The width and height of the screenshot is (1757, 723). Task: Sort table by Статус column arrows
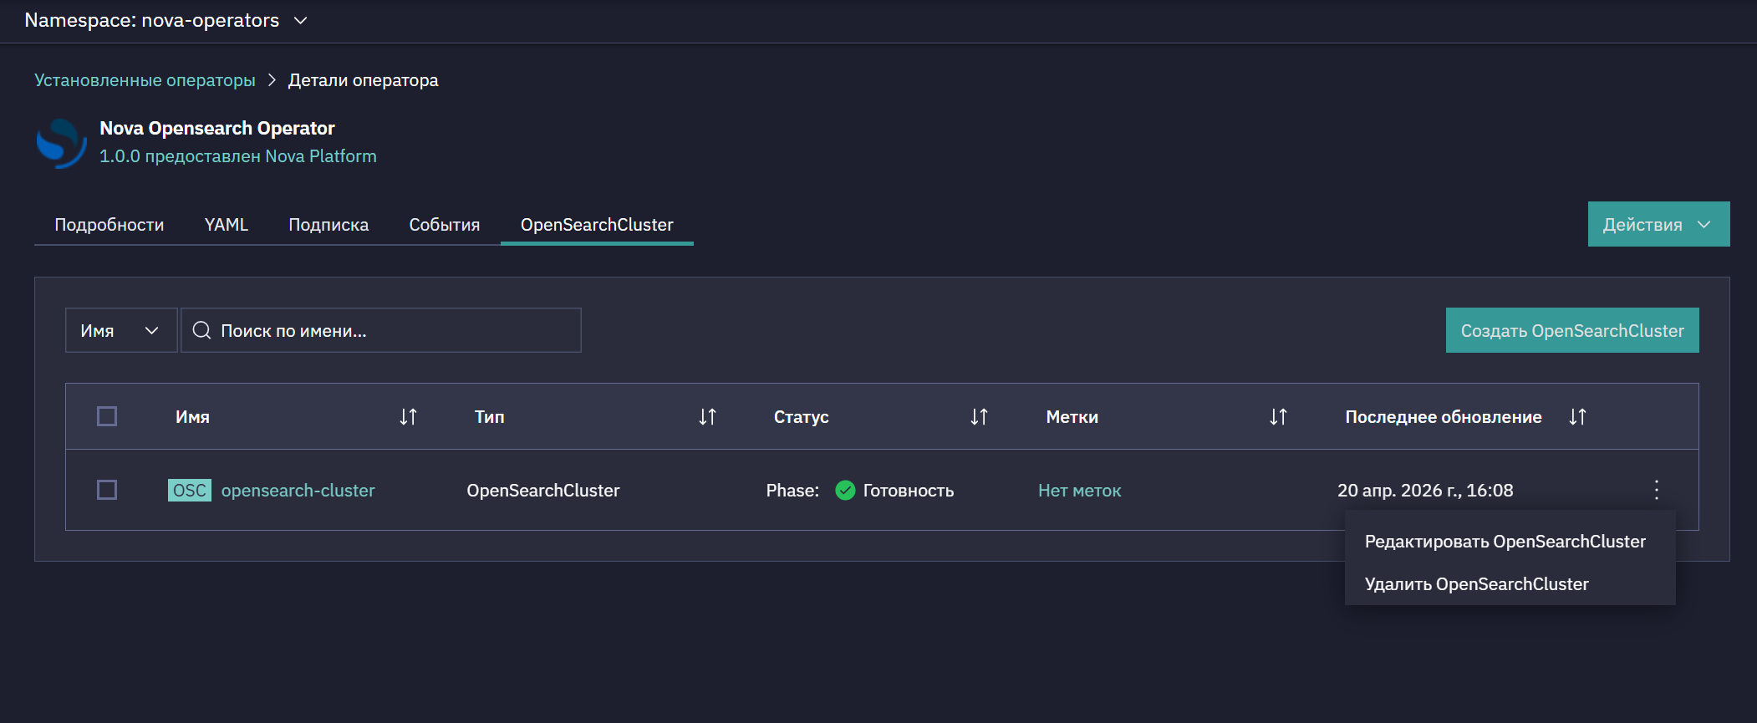979,416
